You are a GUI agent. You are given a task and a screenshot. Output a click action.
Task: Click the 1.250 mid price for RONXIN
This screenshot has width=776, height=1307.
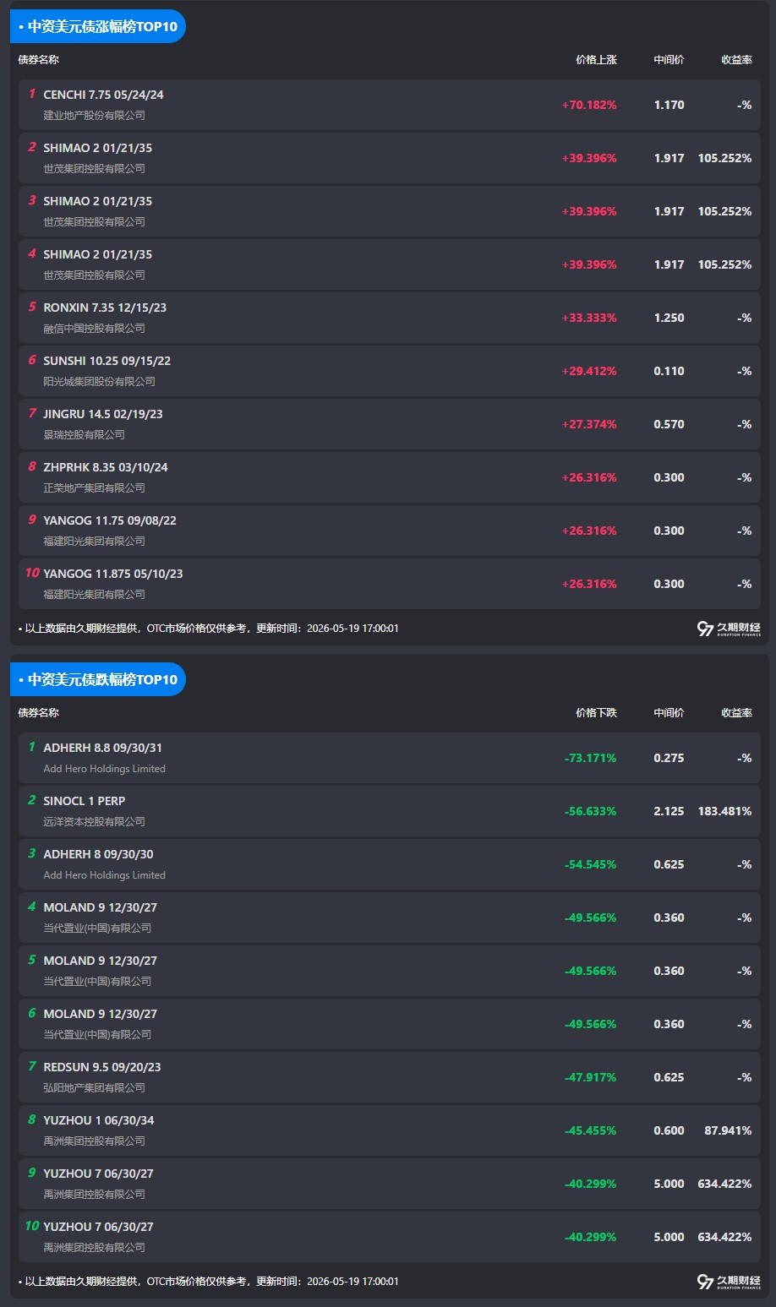[x=669, y=319]
